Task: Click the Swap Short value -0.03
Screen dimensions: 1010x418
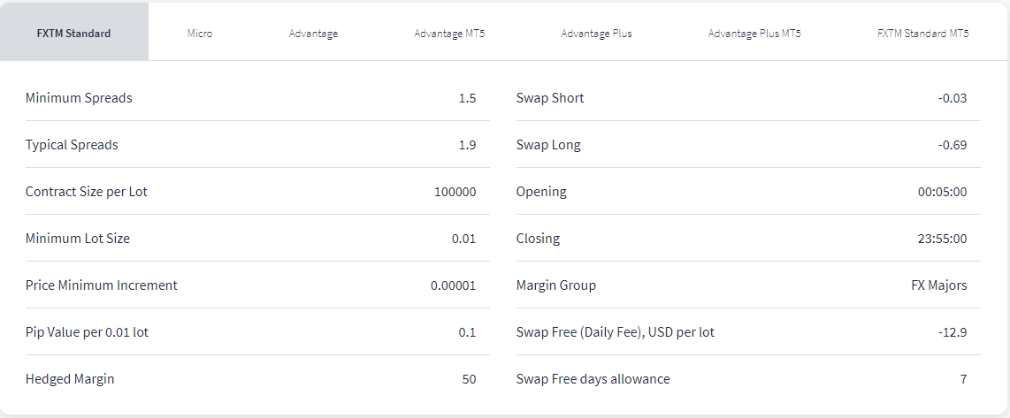Action: click(x=953, y=98)
